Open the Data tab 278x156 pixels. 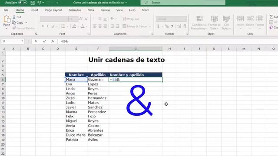[91, 10]
